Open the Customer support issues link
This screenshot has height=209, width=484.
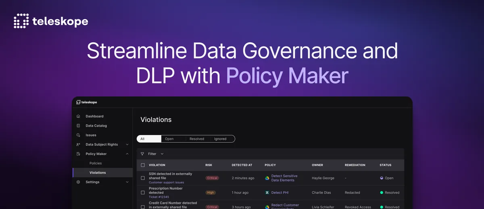[166, 182]
